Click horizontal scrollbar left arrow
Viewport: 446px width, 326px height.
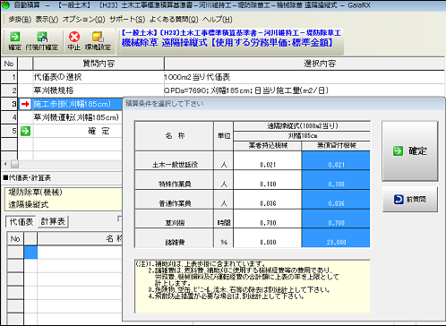click(5, 164)
